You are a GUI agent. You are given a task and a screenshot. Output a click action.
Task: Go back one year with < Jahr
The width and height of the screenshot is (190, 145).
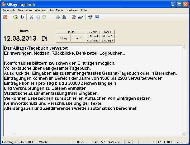(x=93, y=32)
